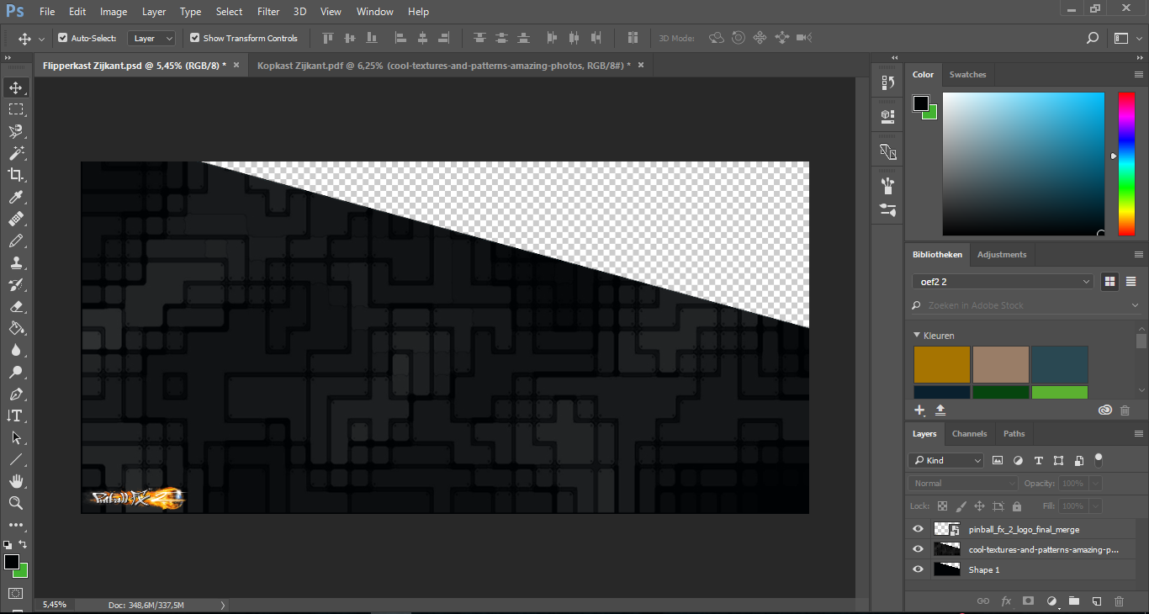Activate the Horizontal Type tool
This screenshot has width=1149, height=614.
16,416
